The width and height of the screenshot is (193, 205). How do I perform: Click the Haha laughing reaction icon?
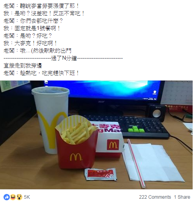pos(13,197)
